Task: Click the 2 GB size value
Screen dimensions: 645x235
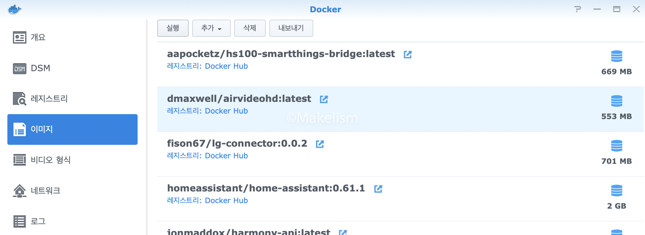Action: click(616, 206)
